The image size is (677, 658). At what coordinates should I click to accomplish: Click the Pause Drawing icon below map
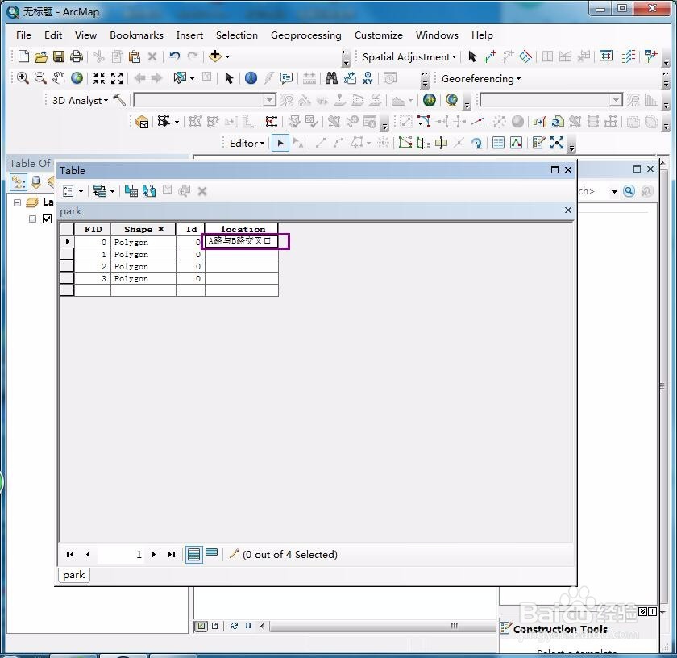[x=248, y=626]
